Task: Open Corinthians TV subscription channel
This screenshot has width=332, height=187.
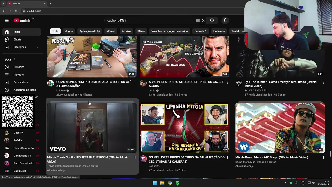Action: tap(22, 156)
